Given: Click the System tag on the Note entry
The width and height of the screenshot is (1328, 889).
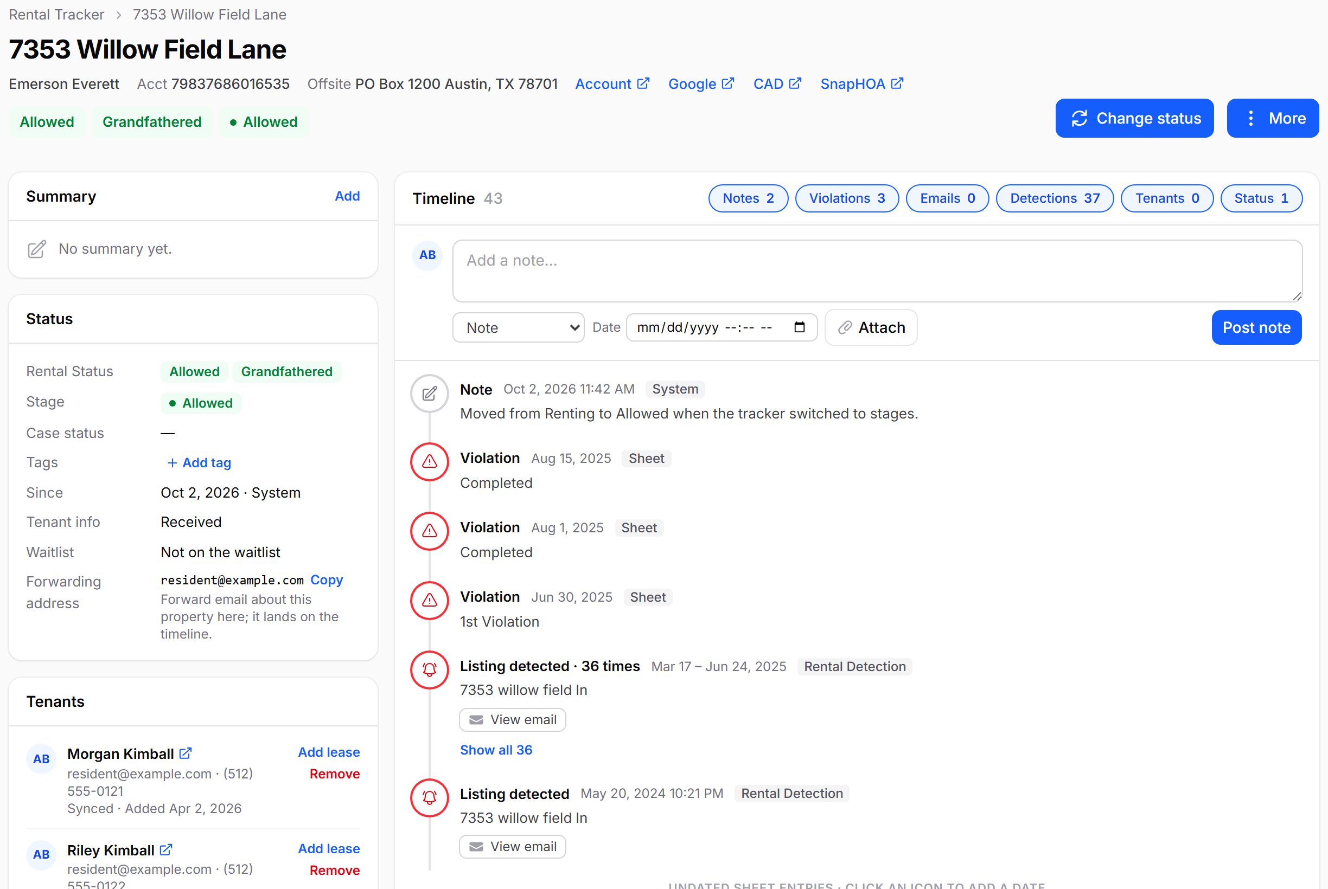Looking at the screenshot, I should [x=675, y=389].
